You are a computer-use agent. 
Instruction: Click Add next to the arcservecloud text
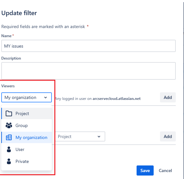[168, 97]
